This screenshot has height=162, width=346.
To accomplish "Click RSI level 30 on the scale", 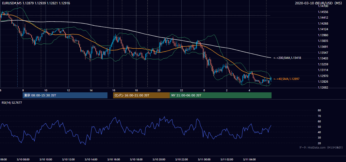I will [x=319, y=138].
